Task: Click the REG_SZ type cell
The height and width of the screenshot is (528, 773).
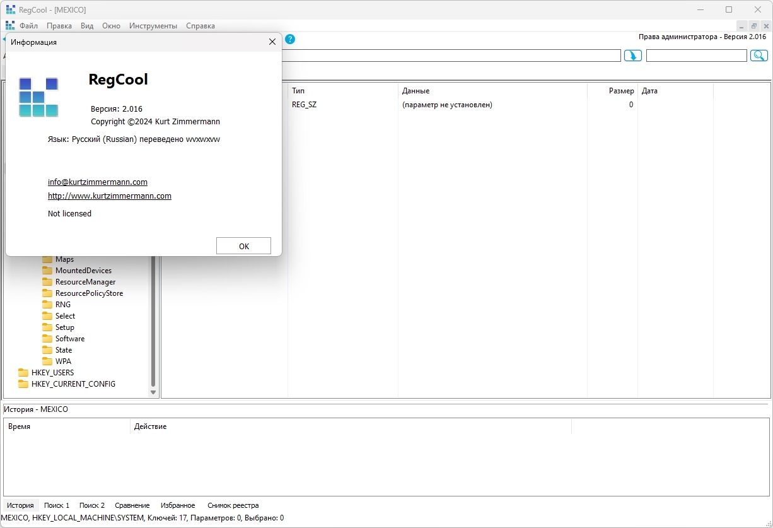Action: point(304,105)
